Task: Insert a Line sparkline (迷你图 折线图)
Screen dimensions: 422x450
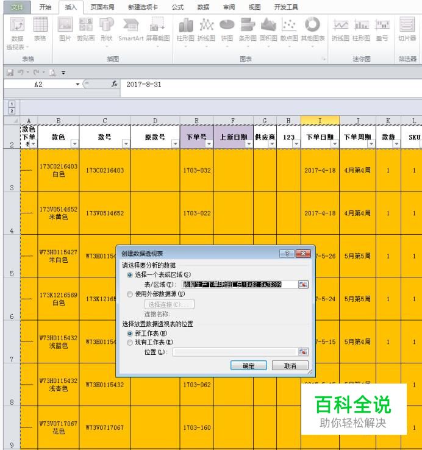Action: click(340, 29)
